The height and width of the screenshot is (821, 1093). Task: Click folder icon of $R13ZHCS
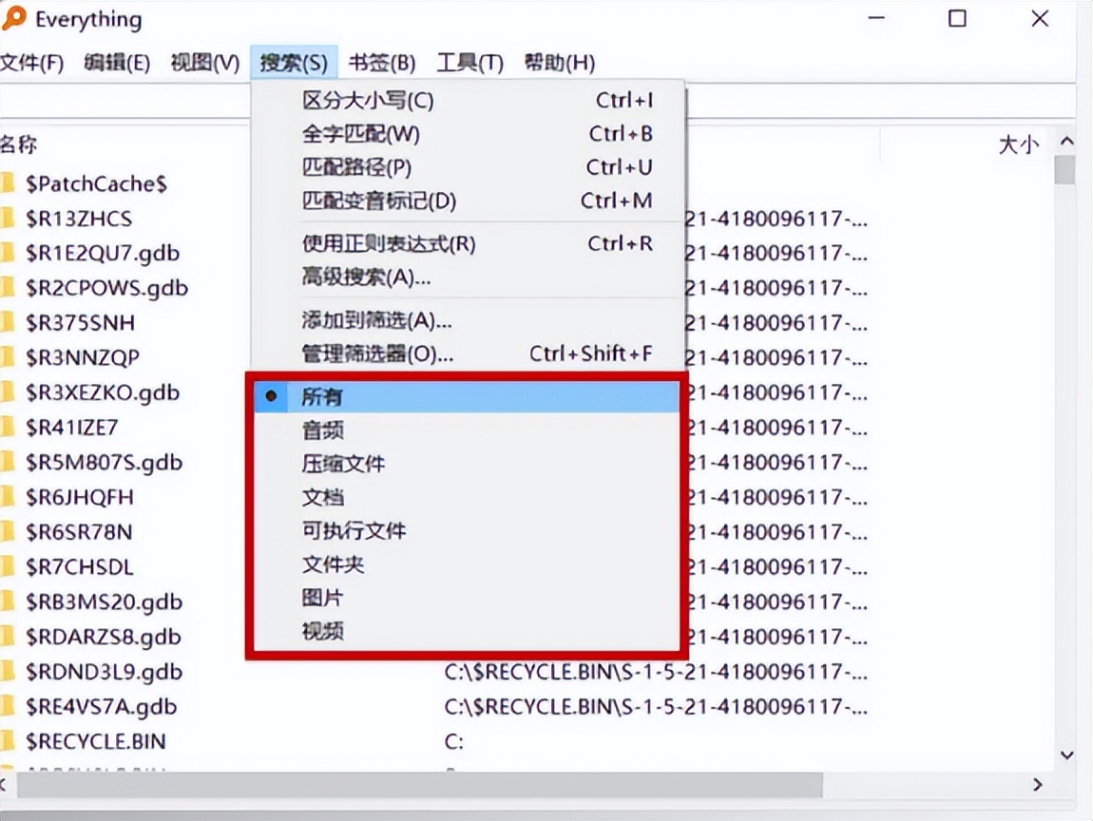tap(7, 219)
